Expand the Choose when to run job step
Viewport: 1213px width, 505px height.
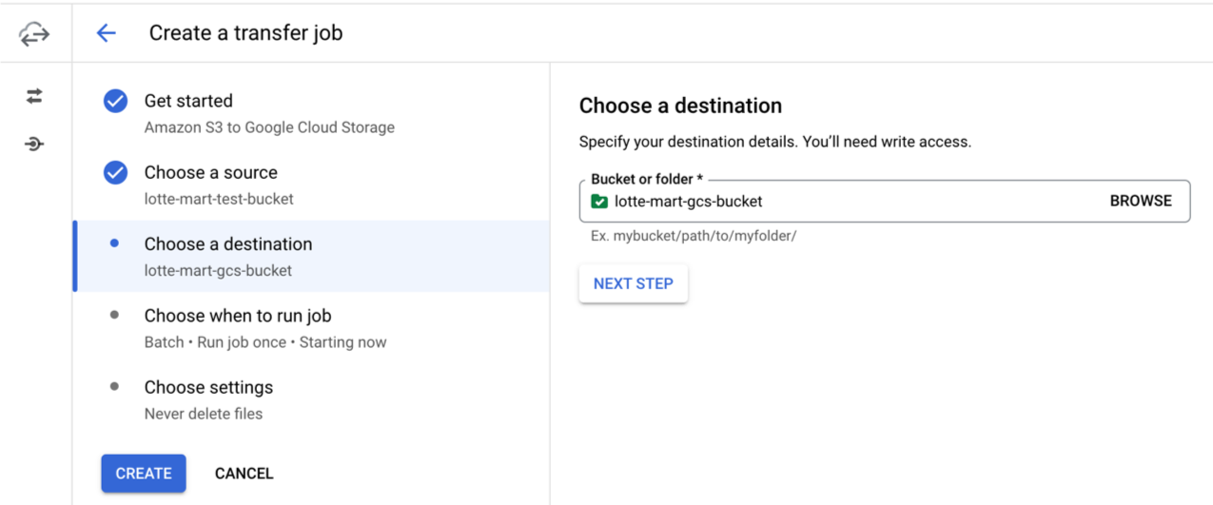click(x=238, y=316)
